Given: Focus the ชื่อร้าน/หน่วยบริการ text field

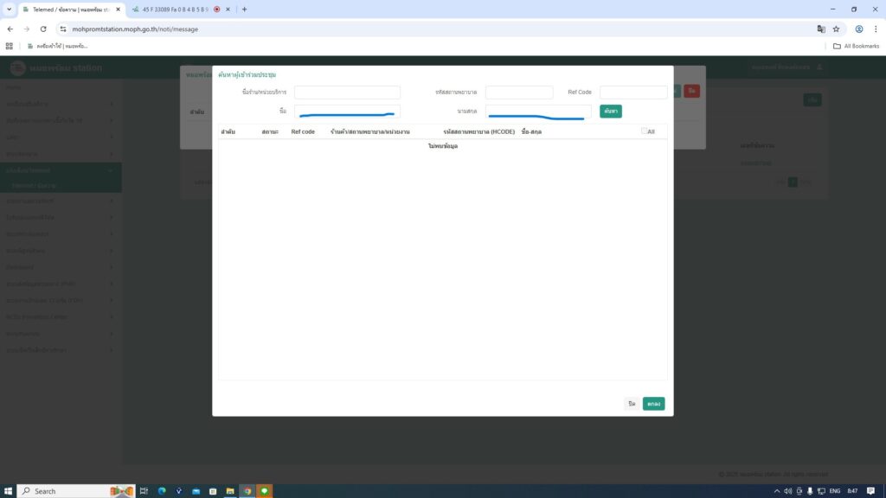Looking at the screenshot, I should pyautogui.click(x=347, y=92).
